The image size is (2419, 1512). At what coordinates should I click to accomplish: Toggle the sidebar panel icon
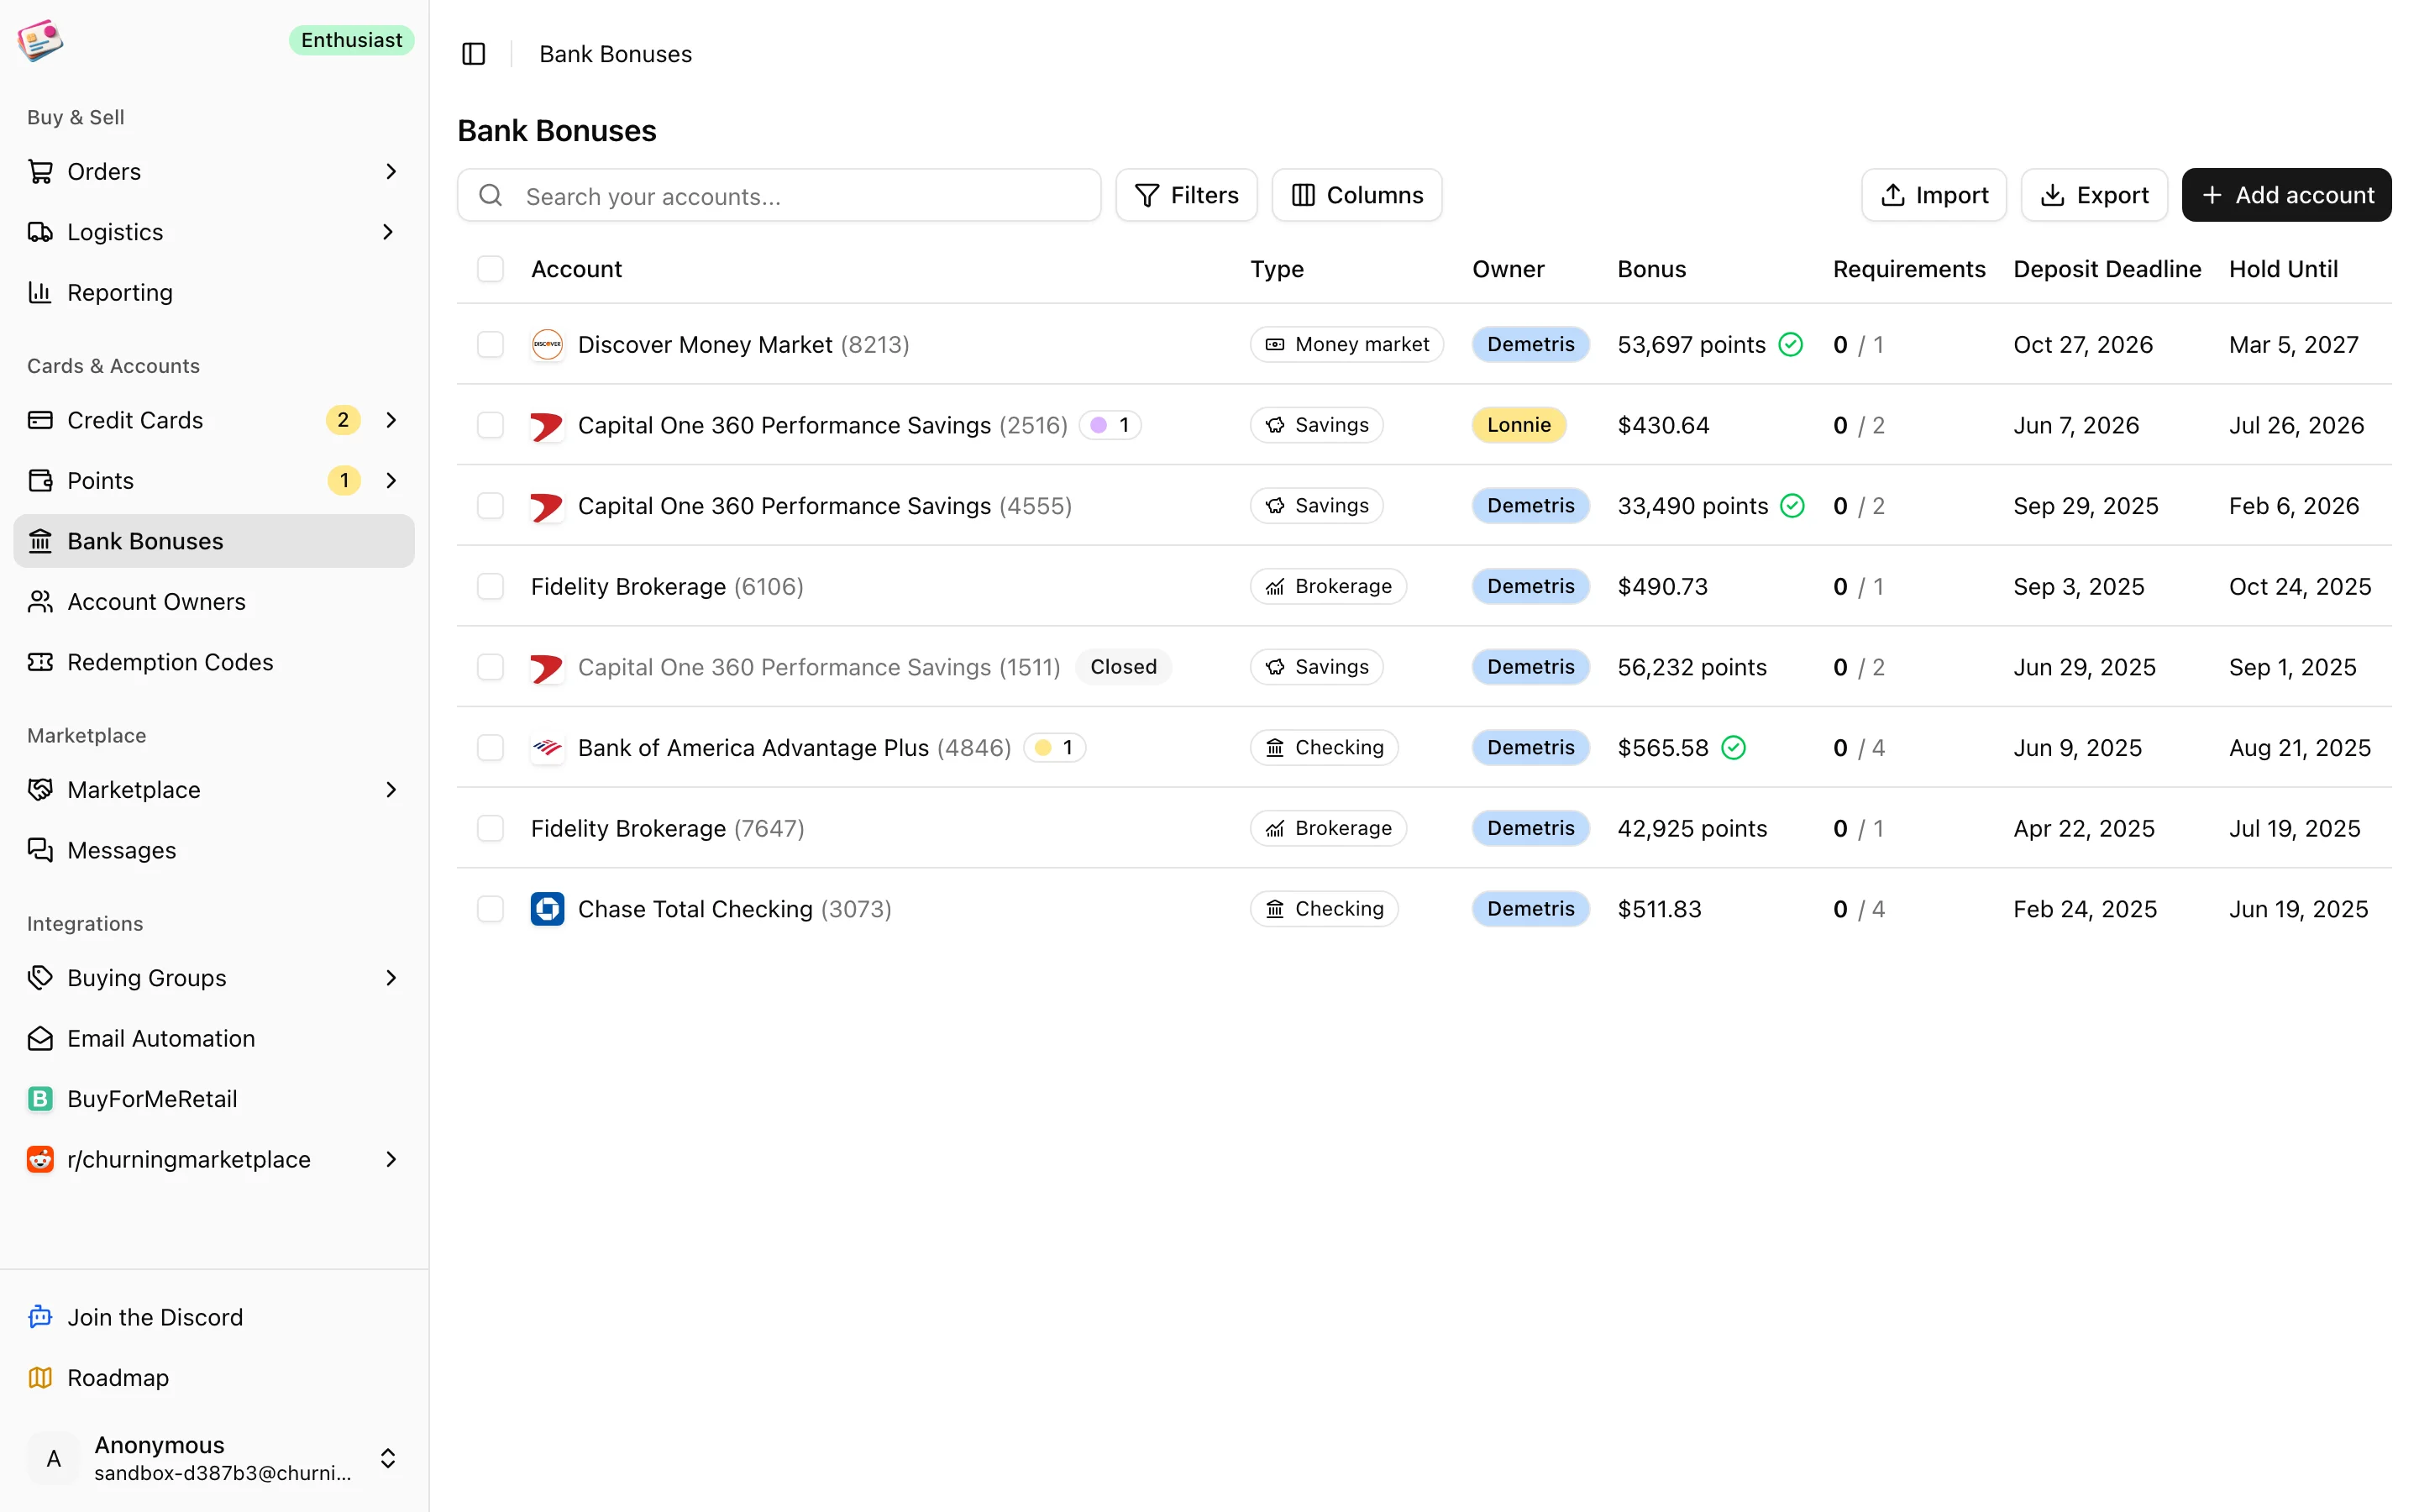[474, 54]
